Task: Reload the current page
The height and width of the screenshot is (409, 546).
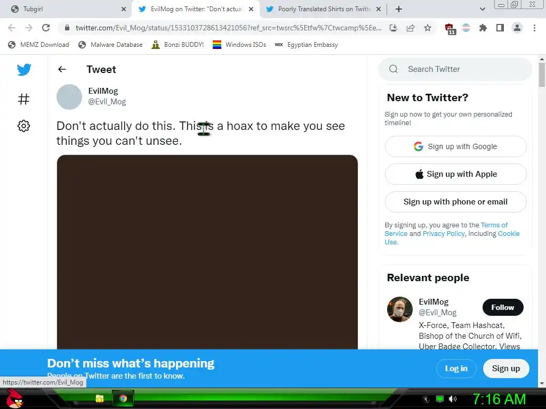Action: pyautogui.click(x=46, y=28)
